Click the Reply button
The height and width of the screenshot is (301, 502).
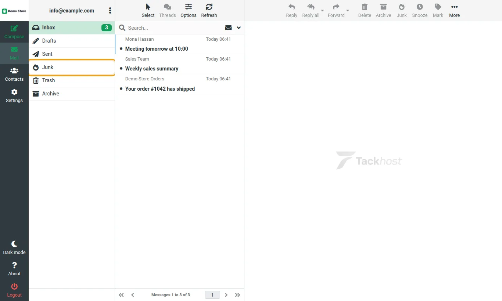pyautogui.click(x=292, y=11)
